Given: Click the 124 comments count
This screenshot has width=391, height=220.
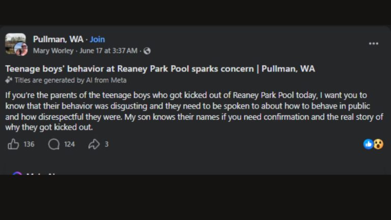Looking at the screenshot, I should pyautogui.click(x=69, y=144).
